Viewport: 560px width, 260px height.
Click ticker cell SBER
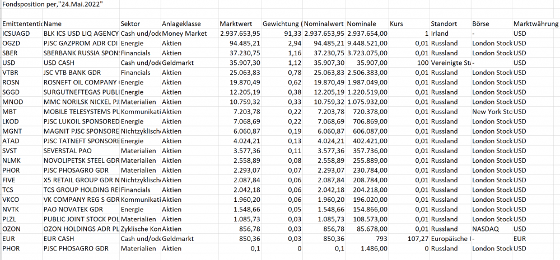[22, 53]
